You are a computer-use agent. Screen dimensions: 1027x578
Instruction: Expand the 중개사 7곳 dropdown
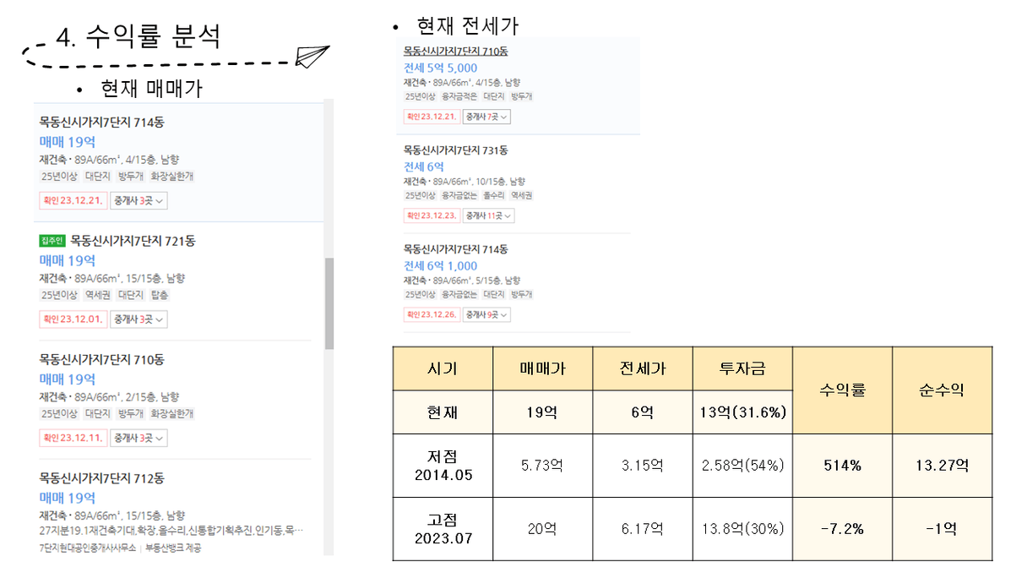(x=486, y=117)
